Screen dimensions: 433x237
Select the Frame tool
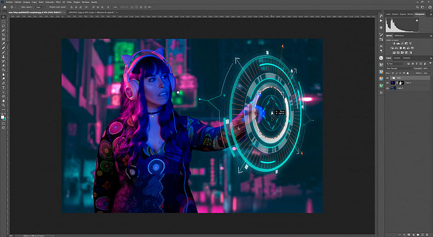pos(4,39)
